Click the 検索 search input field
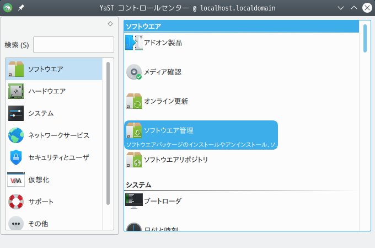 tap(73, 45)
